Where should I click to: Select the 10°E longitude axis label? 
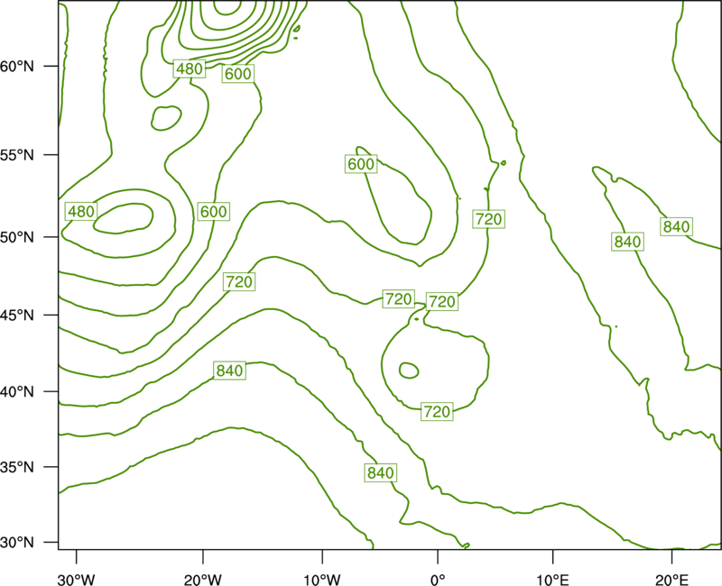pyautogui.click(x=553, y=580)
